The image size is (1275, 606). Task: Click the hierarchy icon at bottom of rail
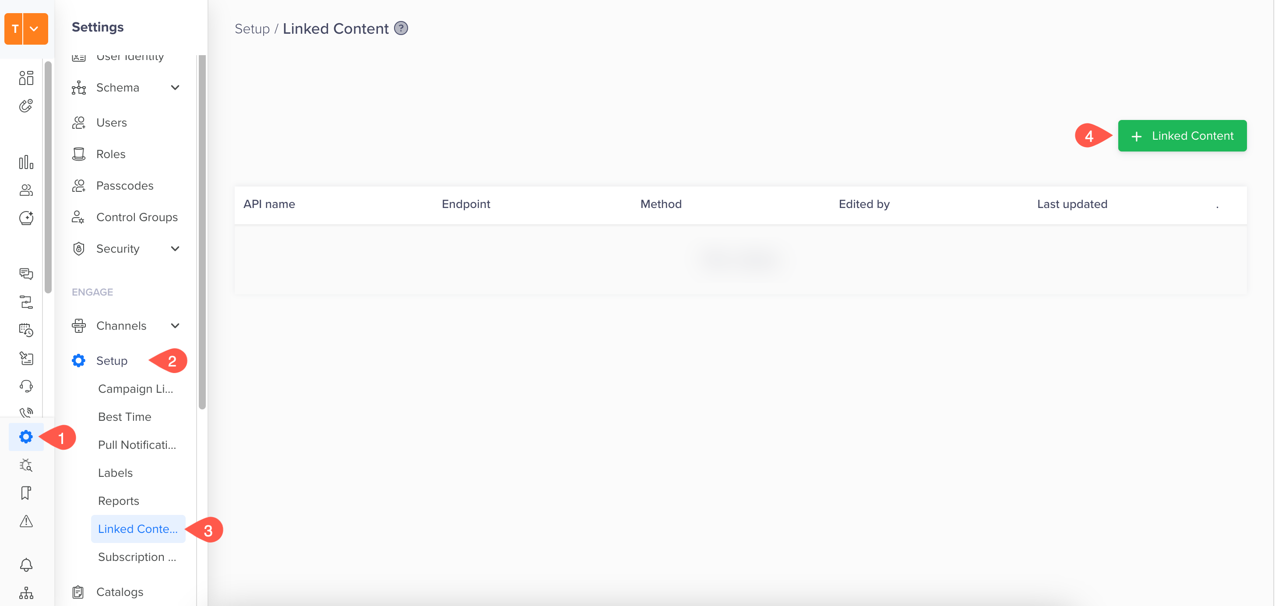pyautogui.click(x=26, y=592)
